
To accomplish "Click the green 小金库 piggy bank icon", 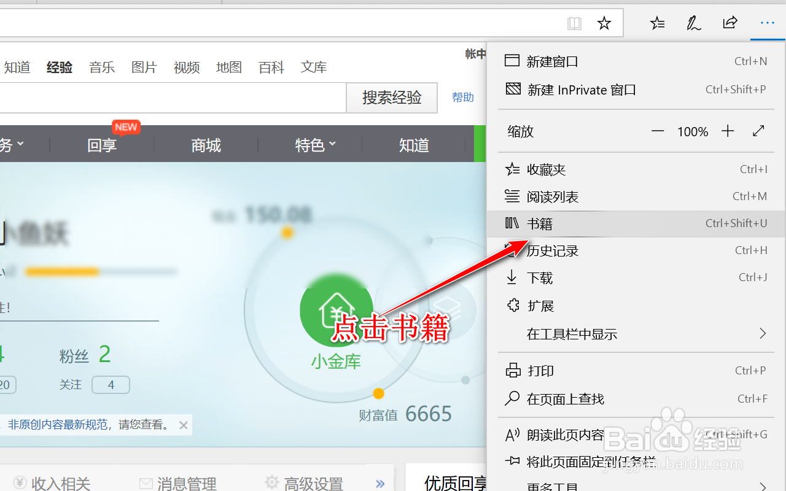I will [337, 311].
